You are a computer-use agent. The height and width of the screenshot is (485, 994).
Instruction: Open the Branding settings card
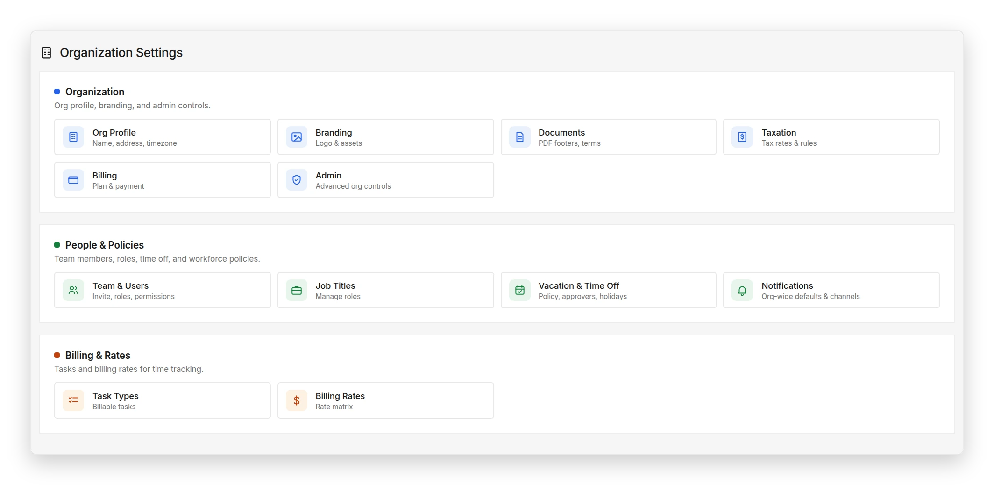point(386,137)
